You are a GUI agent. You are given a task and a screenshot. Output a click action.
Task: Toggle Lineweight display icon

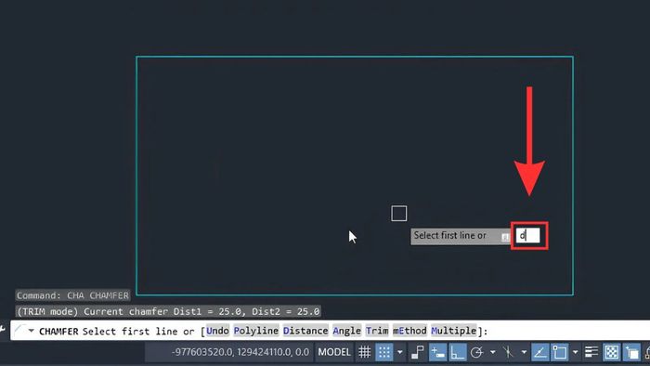[x=591, y=352]
